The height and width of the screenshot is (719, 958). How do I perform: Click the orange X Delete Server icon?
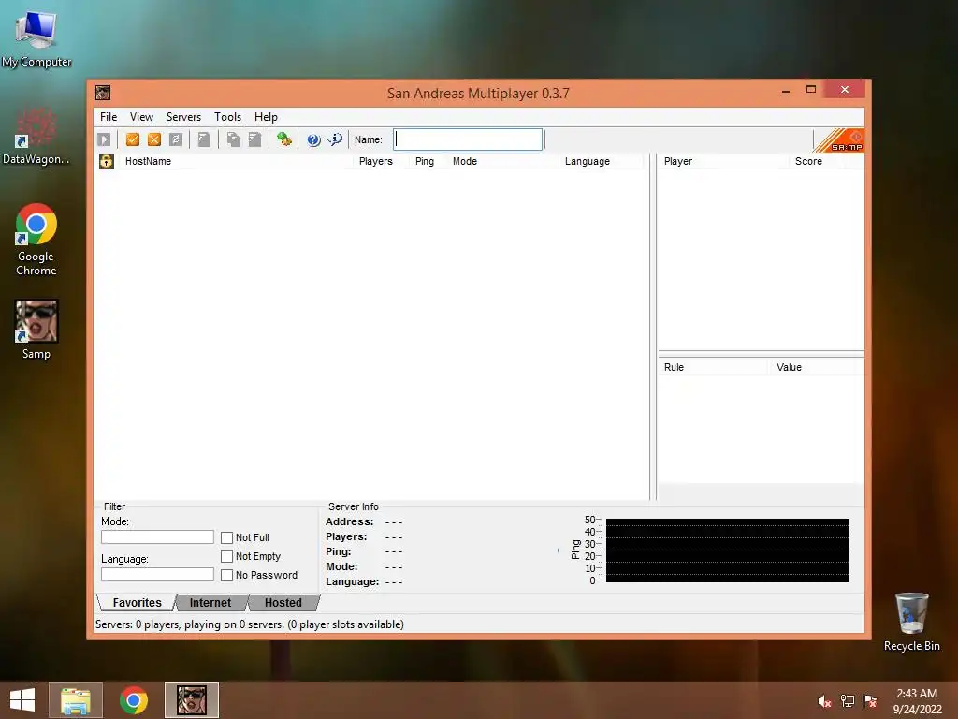(x=154, y=140)
